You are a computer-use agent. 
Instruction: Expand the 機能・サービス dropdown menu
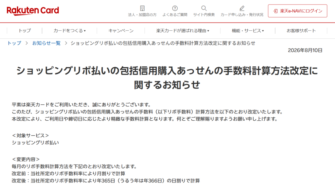[248, 30]
